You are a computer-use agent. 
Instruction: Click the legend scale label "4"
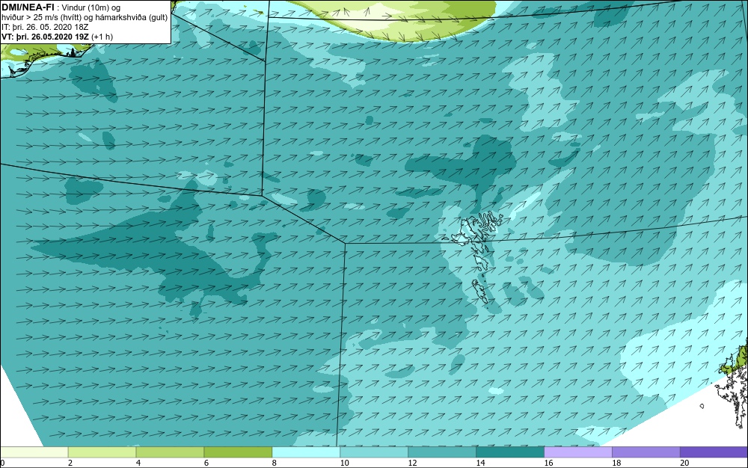[x=138, y=463]
